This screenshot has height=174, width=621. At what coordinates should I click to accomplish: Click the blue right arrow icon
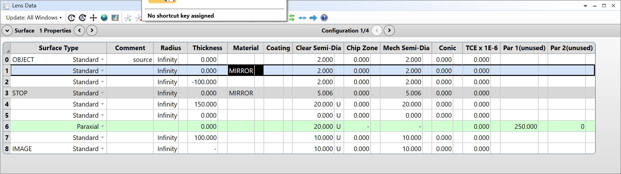pyautogui.click(x=313, y=18)
